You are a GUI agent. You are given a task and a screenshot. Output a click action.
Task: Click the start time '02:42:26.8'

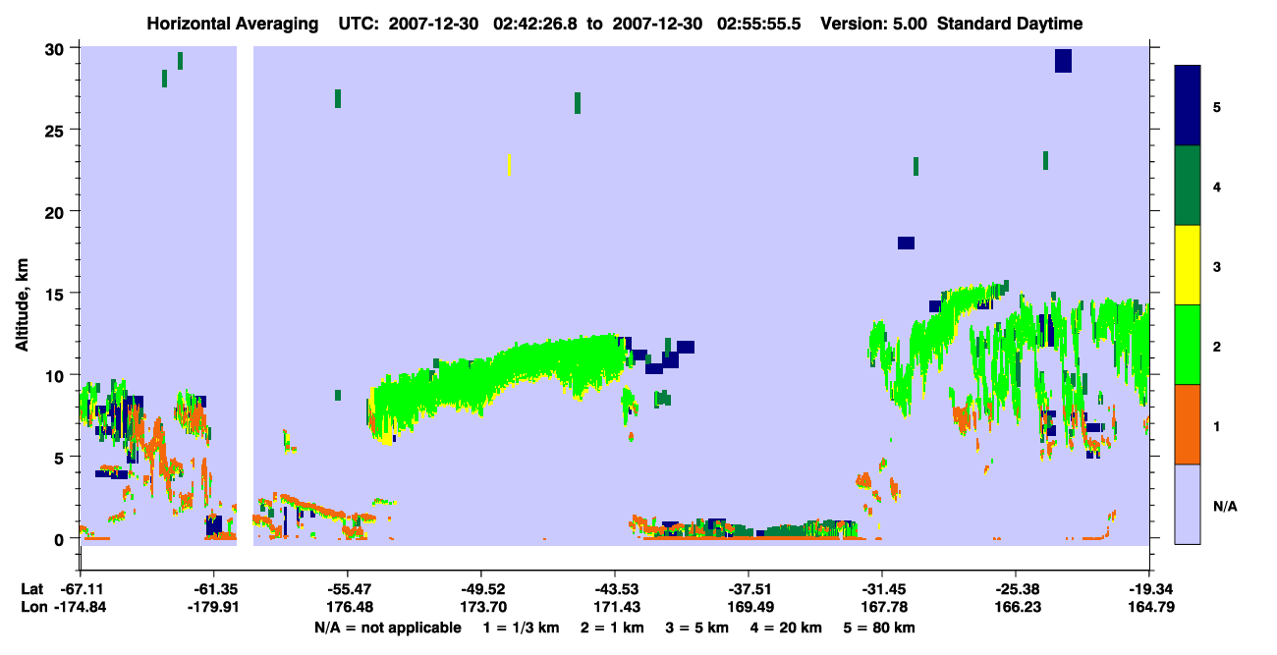(537, 24)
